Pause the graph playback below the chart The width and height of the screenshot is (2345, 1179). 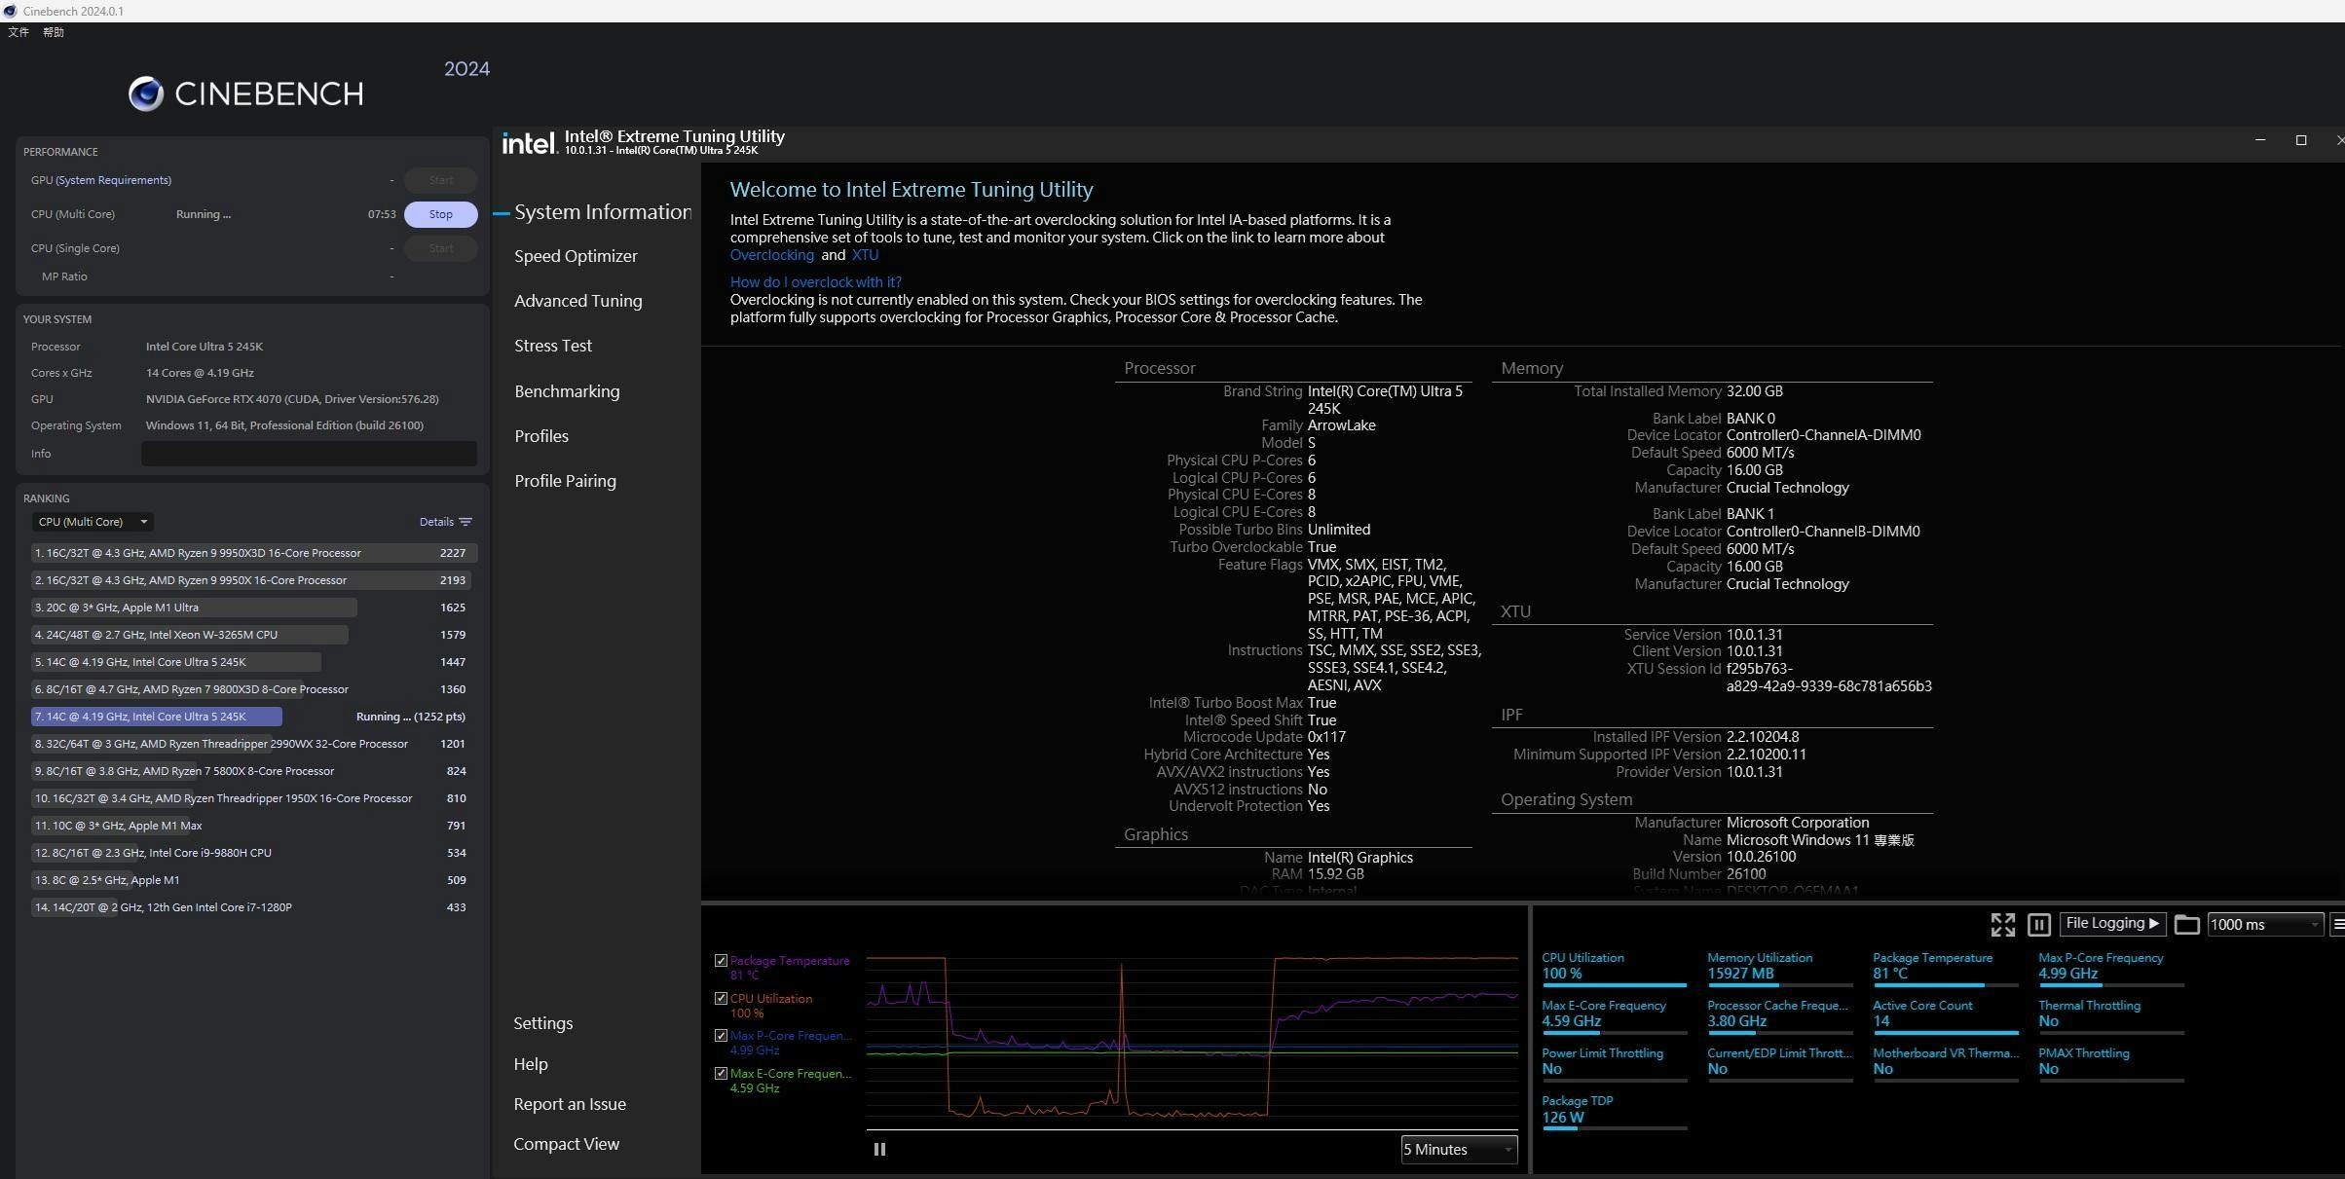point(879,1149)
